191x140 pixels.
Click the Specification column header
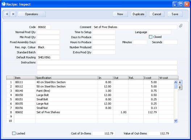point(67,78)
